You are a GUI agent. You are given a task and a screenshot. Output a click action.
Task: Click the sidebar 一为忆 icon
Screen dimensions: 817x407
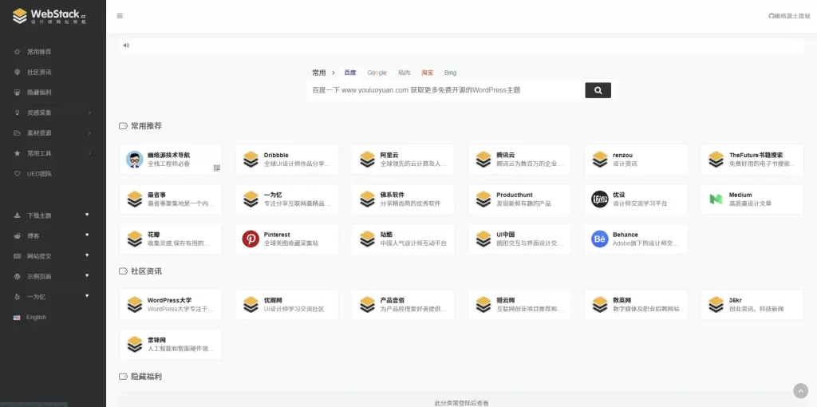[x=17, y=297]
